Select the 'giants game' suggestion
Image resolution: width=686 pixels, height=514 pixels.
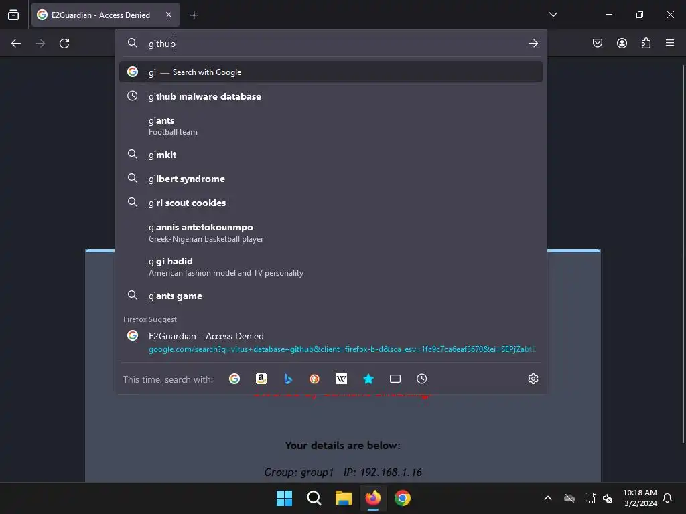[x=331, y=296]
